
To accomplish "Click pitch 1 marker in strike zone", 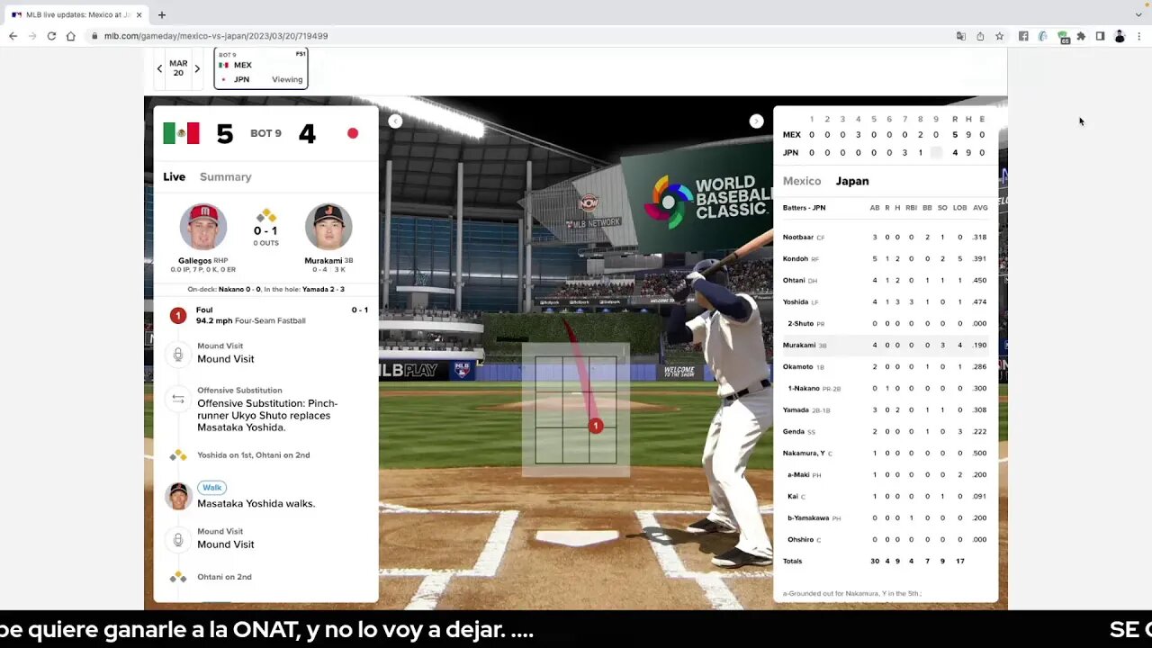I will coord(596,426).
